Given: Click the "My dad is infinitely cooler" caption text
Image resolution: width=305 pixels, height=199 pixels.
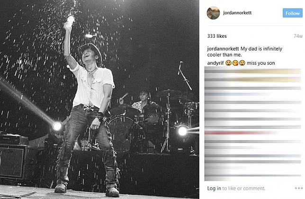Looking at the screenshot, I should pyautogui.click(x=245, y=52).
